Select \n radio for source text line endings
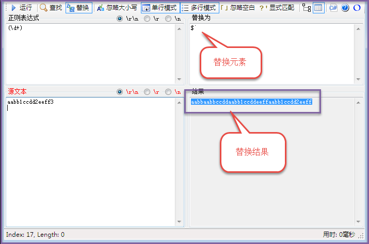Image resolution: width=369 pixels, height=244 pixels. click(x=168, y=92)
